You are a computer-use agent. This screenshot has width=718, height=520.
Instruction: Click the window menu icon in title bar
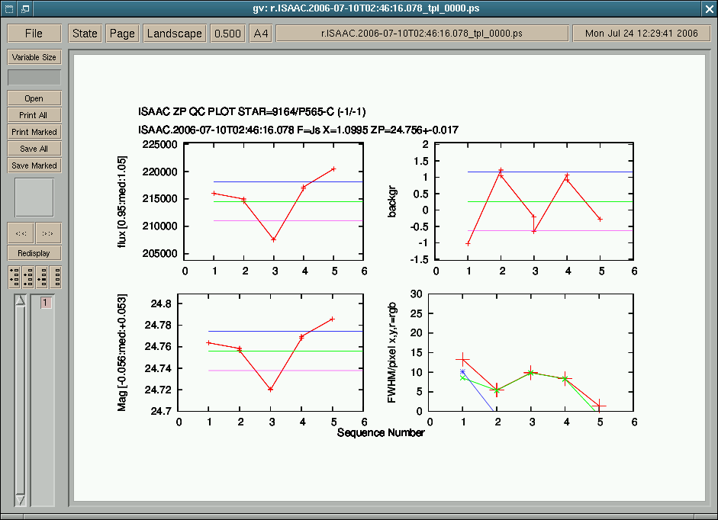coord(8,8)
